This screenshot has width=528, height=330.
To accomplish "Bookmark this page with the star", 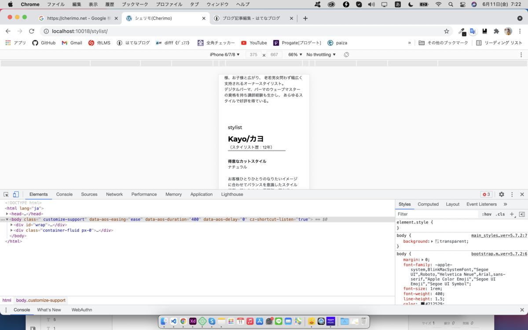I will 447,31.
